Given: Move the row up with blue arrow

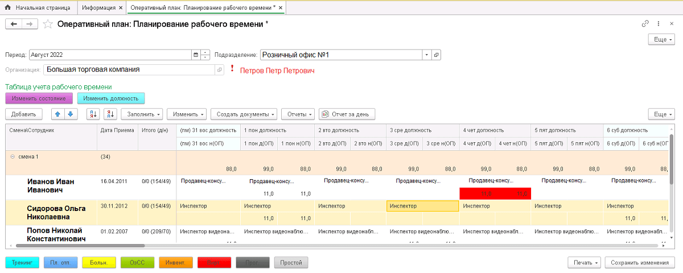Looking at the screenshot, I should click(x=57, y=114).
